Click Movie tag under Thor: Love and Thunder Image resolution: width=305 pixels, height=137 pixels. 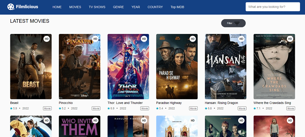click(x=145, y=109)
